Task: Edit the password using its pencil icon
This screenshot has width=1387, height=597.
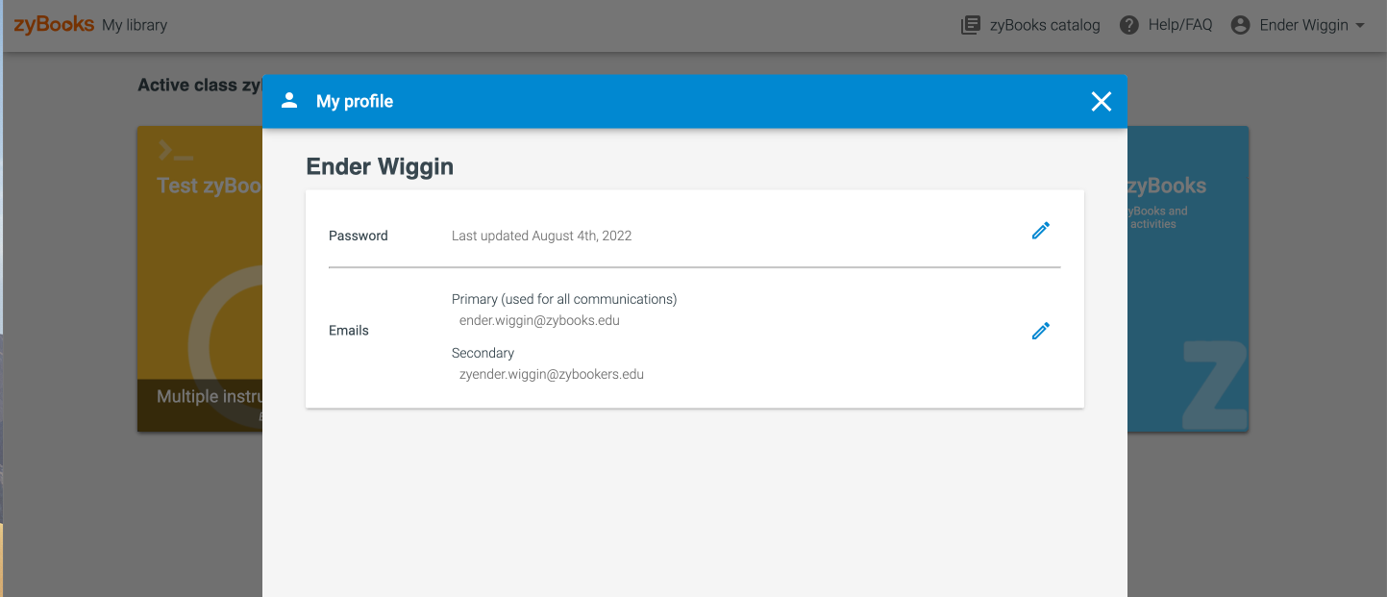Action: click(1040, 231)
